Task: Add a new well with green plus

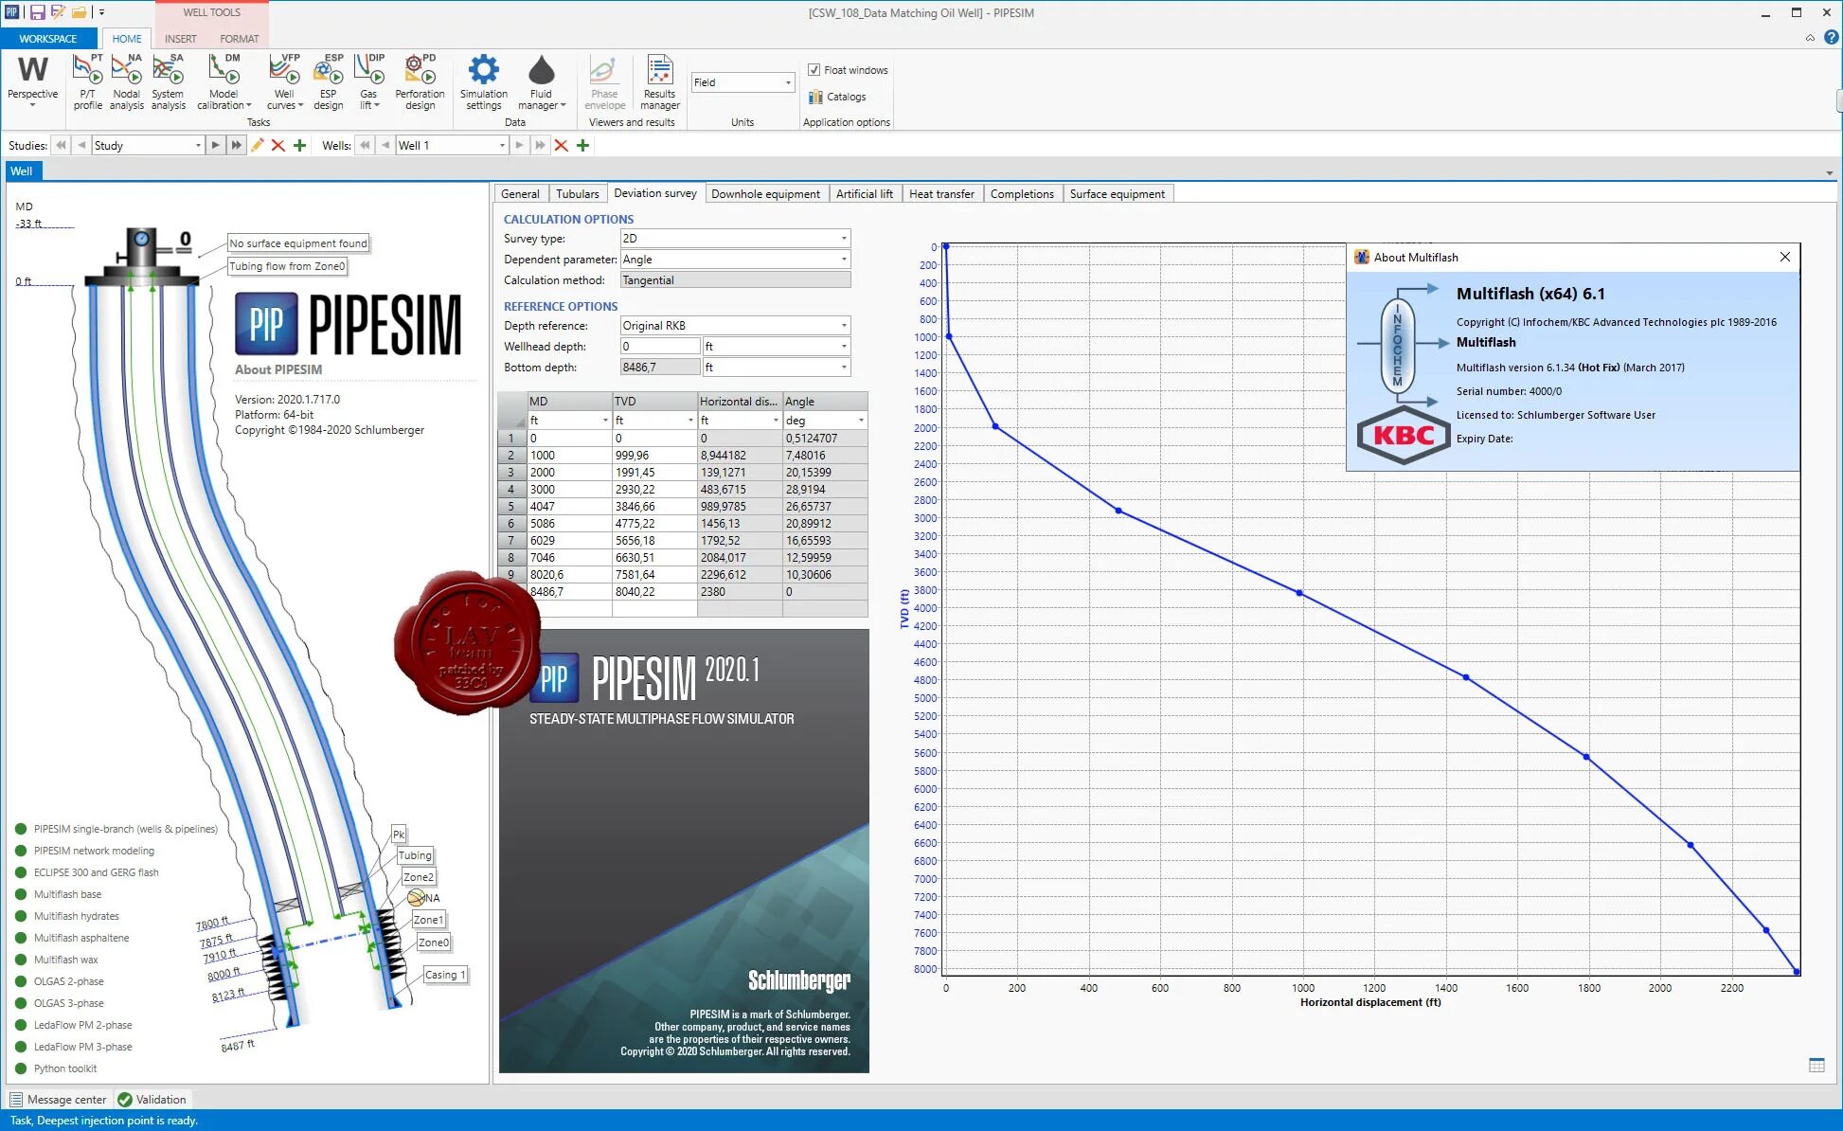Action: [x=582, y=145]
